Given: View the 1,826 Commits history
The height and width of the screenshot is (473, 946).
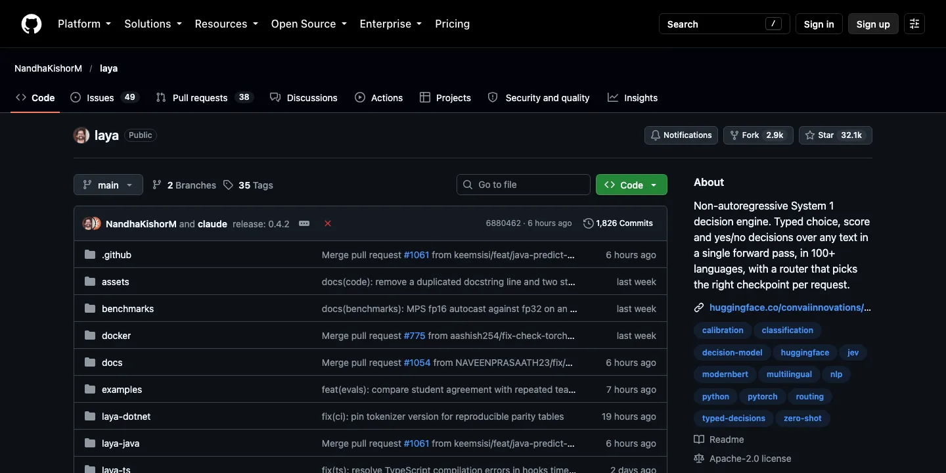Looking at the screenshot, I should pos(618,223).
